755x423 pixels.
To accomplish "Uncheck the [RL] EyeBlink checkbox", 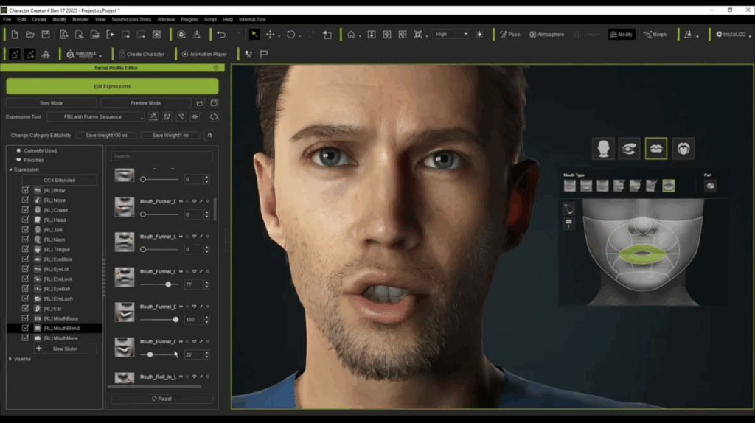I will pyautogui.click(x=26, y=259).
